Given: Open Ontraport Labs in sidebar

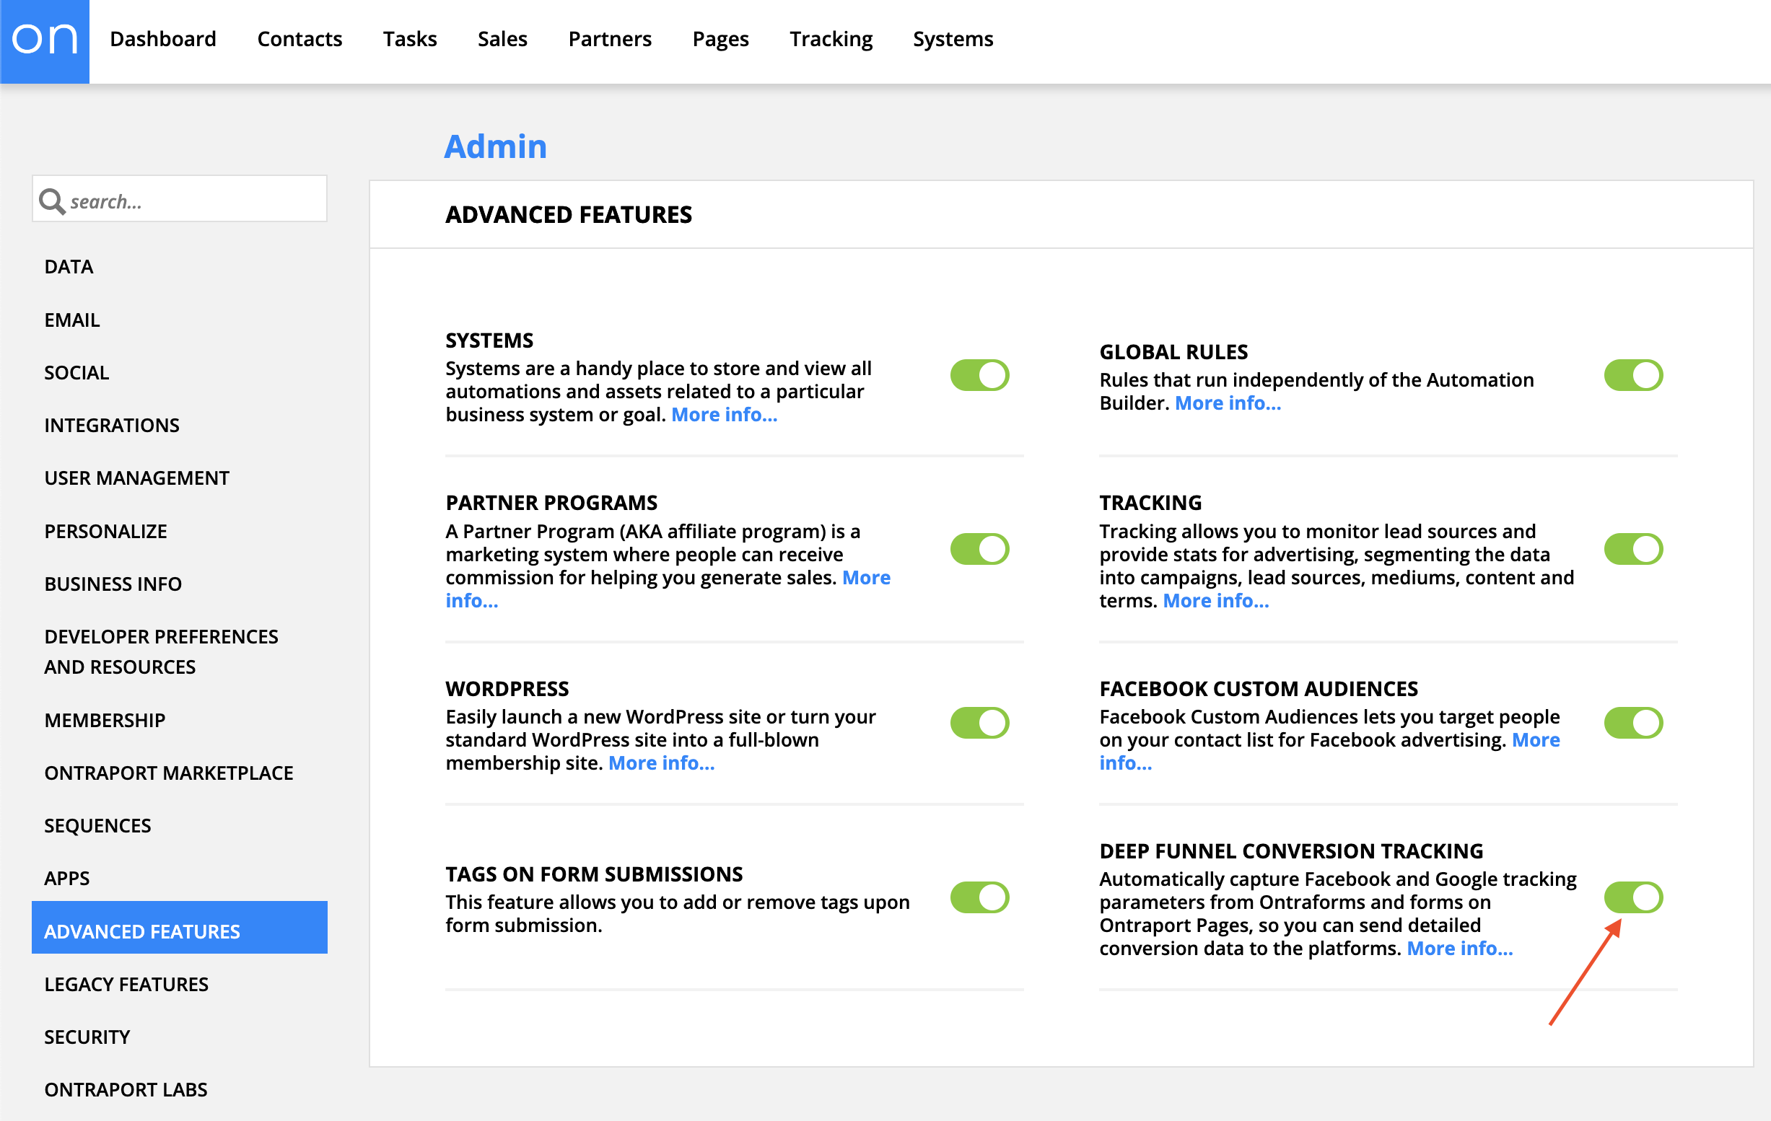Looking at the screenshot, I should click(126, 1089).
